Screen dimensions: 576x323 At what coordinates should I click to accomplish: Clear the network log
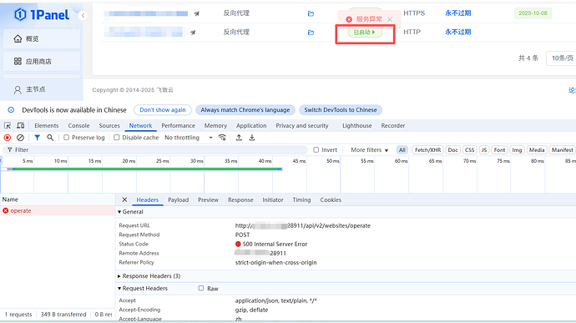coord(21,138)
